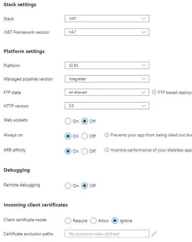
Task: Expand Managed pipeline version Integrated dropdown
Action: pyautogui.click(x=107, y=79)
